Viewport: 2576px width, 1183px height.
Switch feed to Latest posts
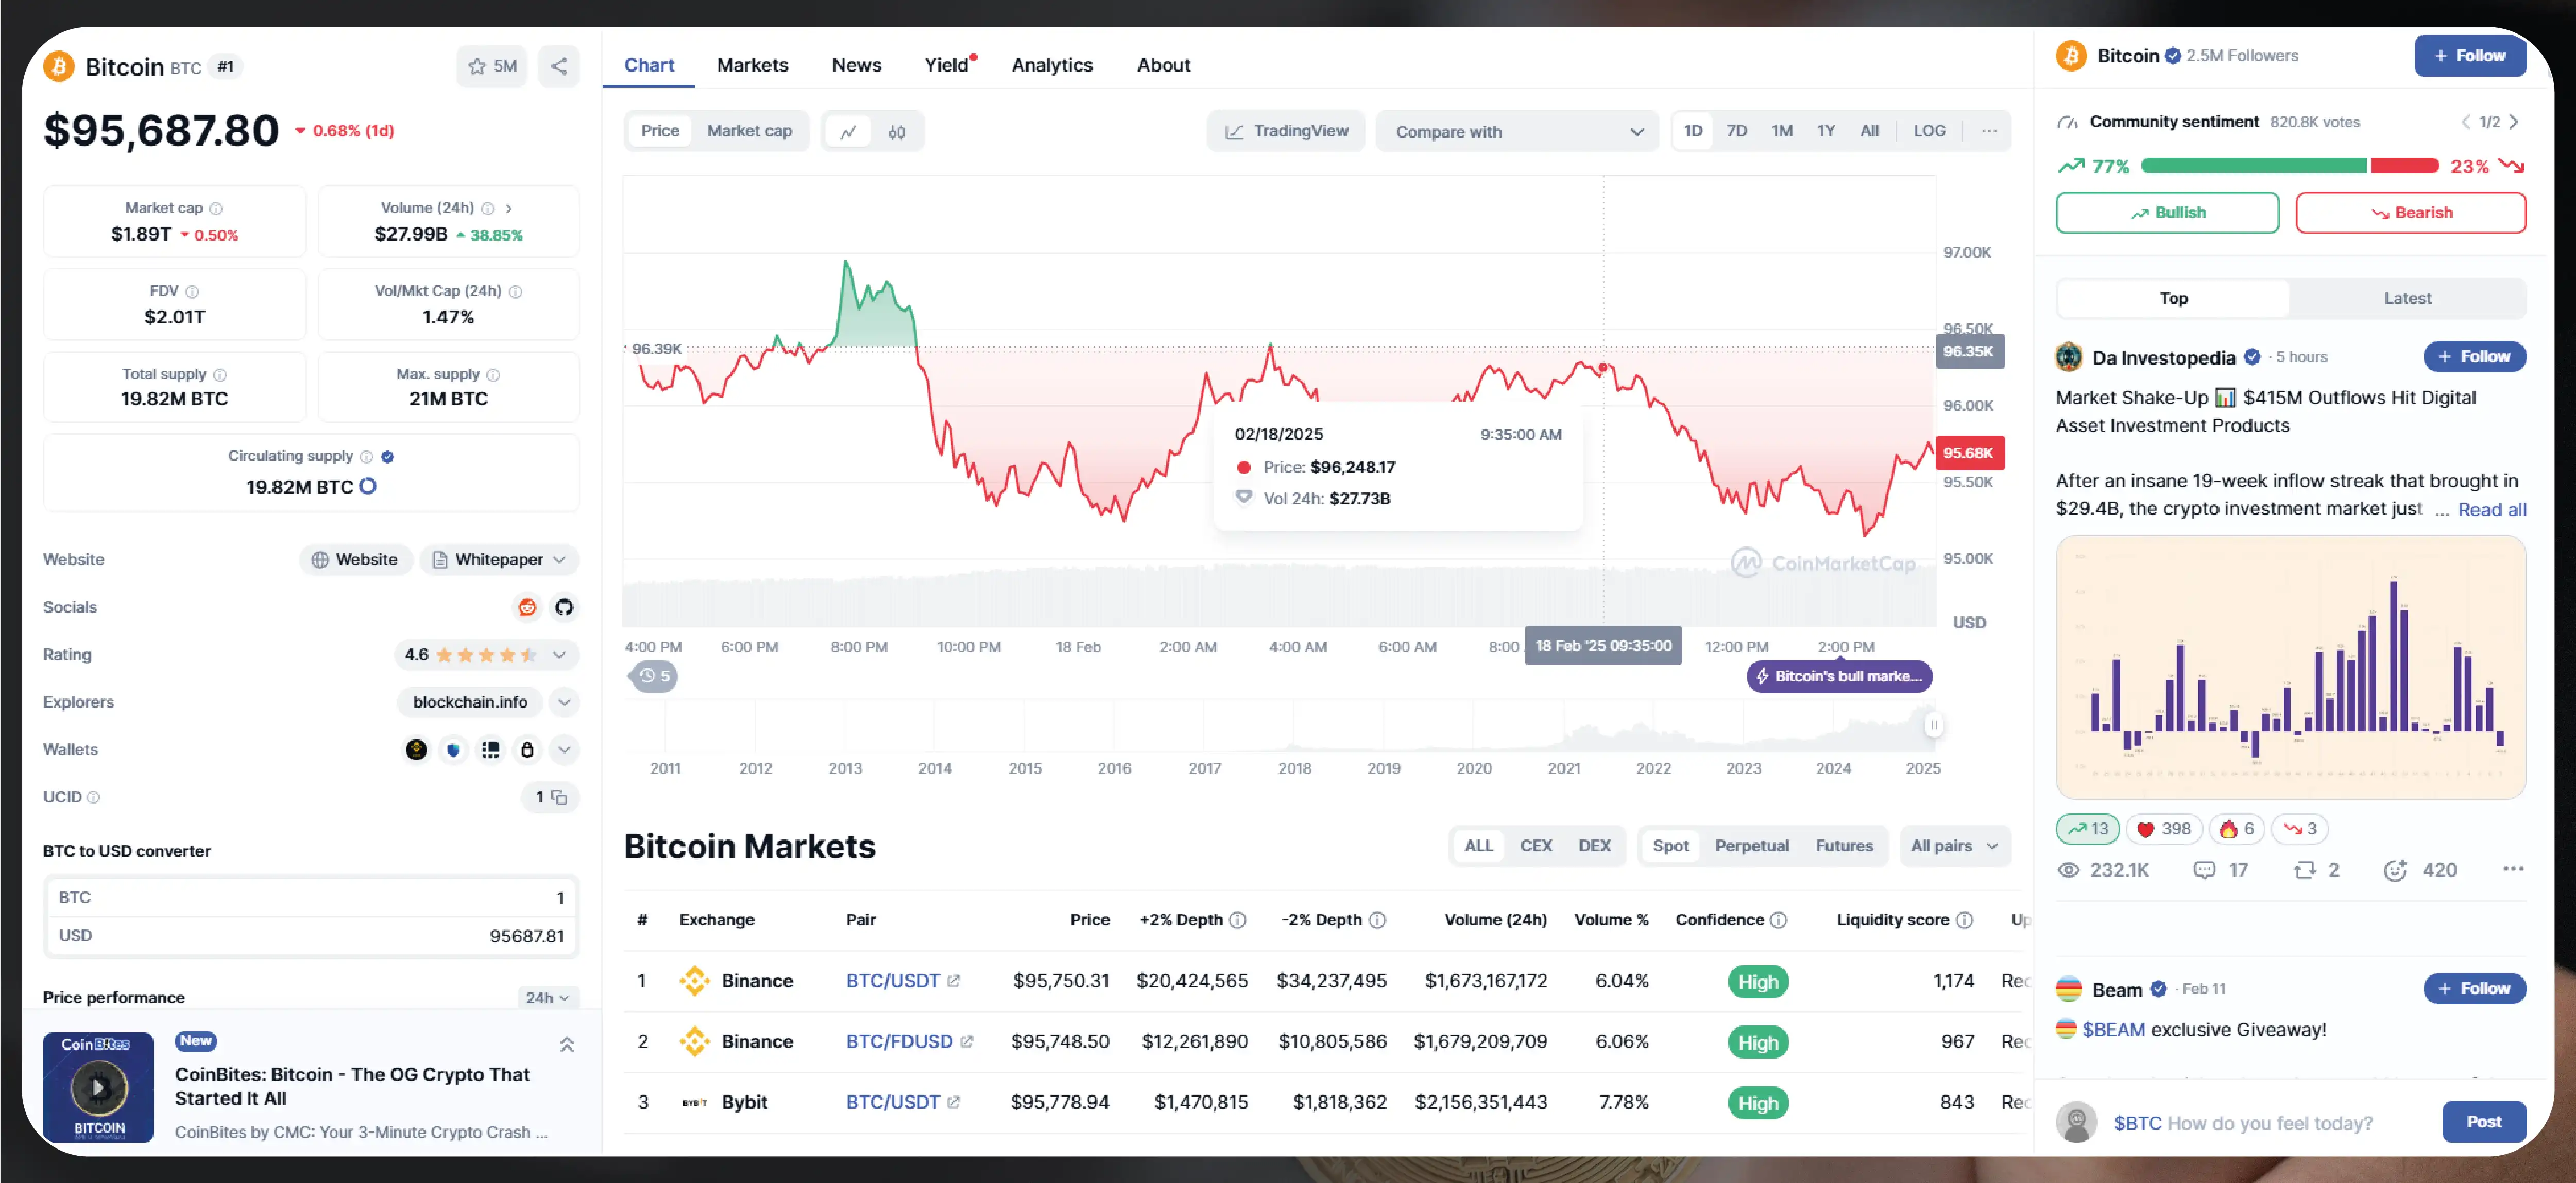pos(2407,298)
